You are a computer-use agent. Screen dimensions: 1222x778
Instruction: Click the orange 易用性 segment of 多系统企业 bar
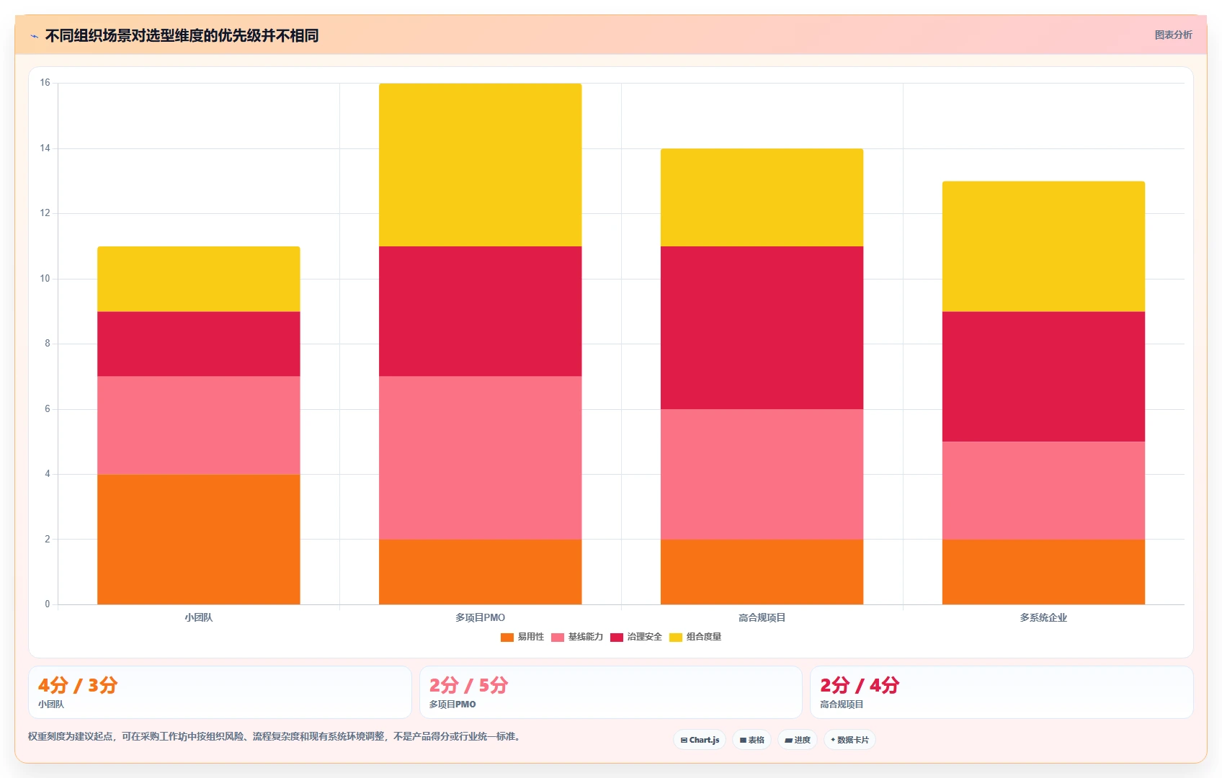[x=1043, y=572]
